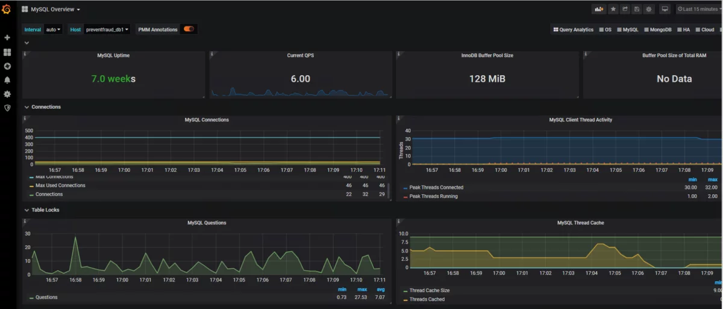Viewport: 723px width, 309px height.
Task: Click the dashboard grid icon beside MySQL Overview
Action: coord(25,10)
